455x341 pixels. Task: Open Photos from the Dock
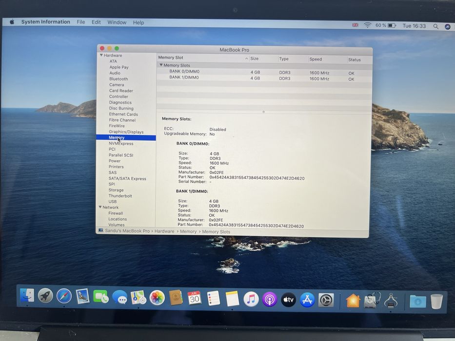(157, 298)
